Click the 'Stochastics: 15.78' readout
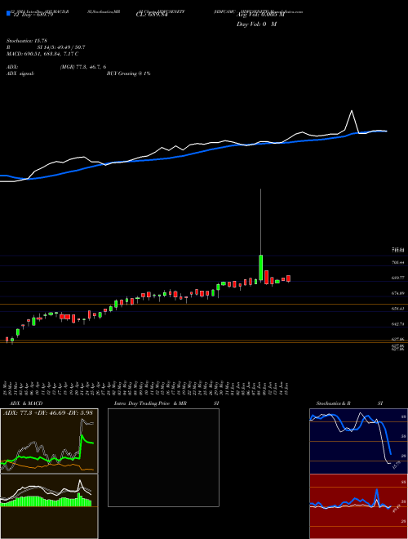 [26, 41]
